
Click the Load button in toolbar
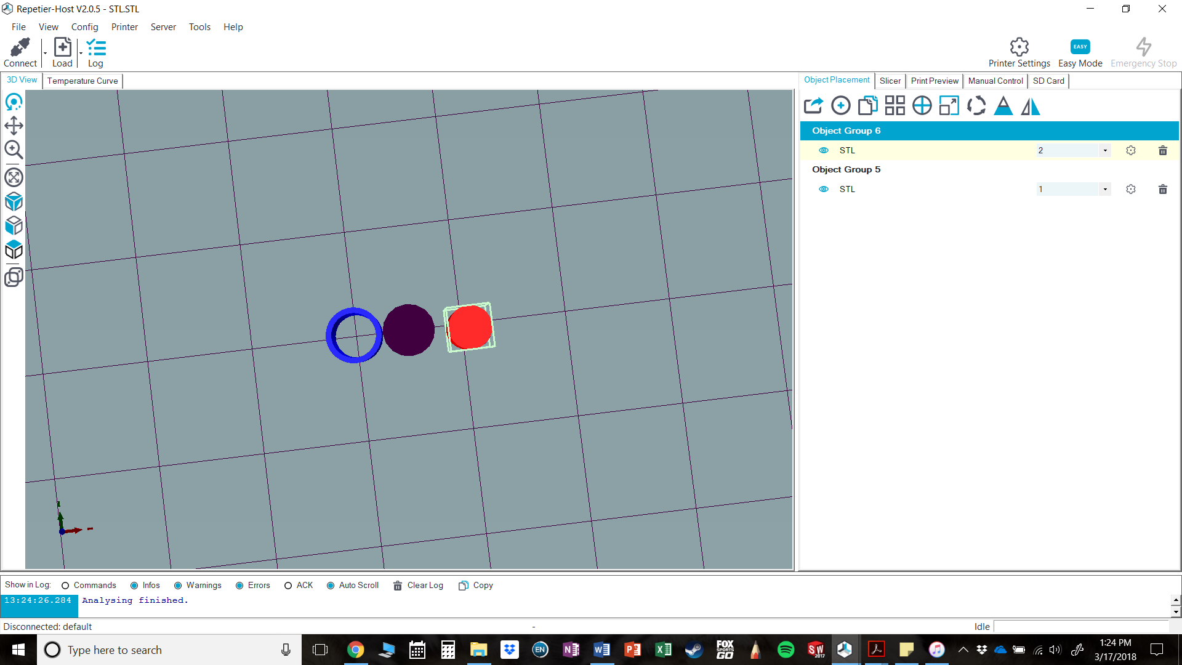point(62,52)
